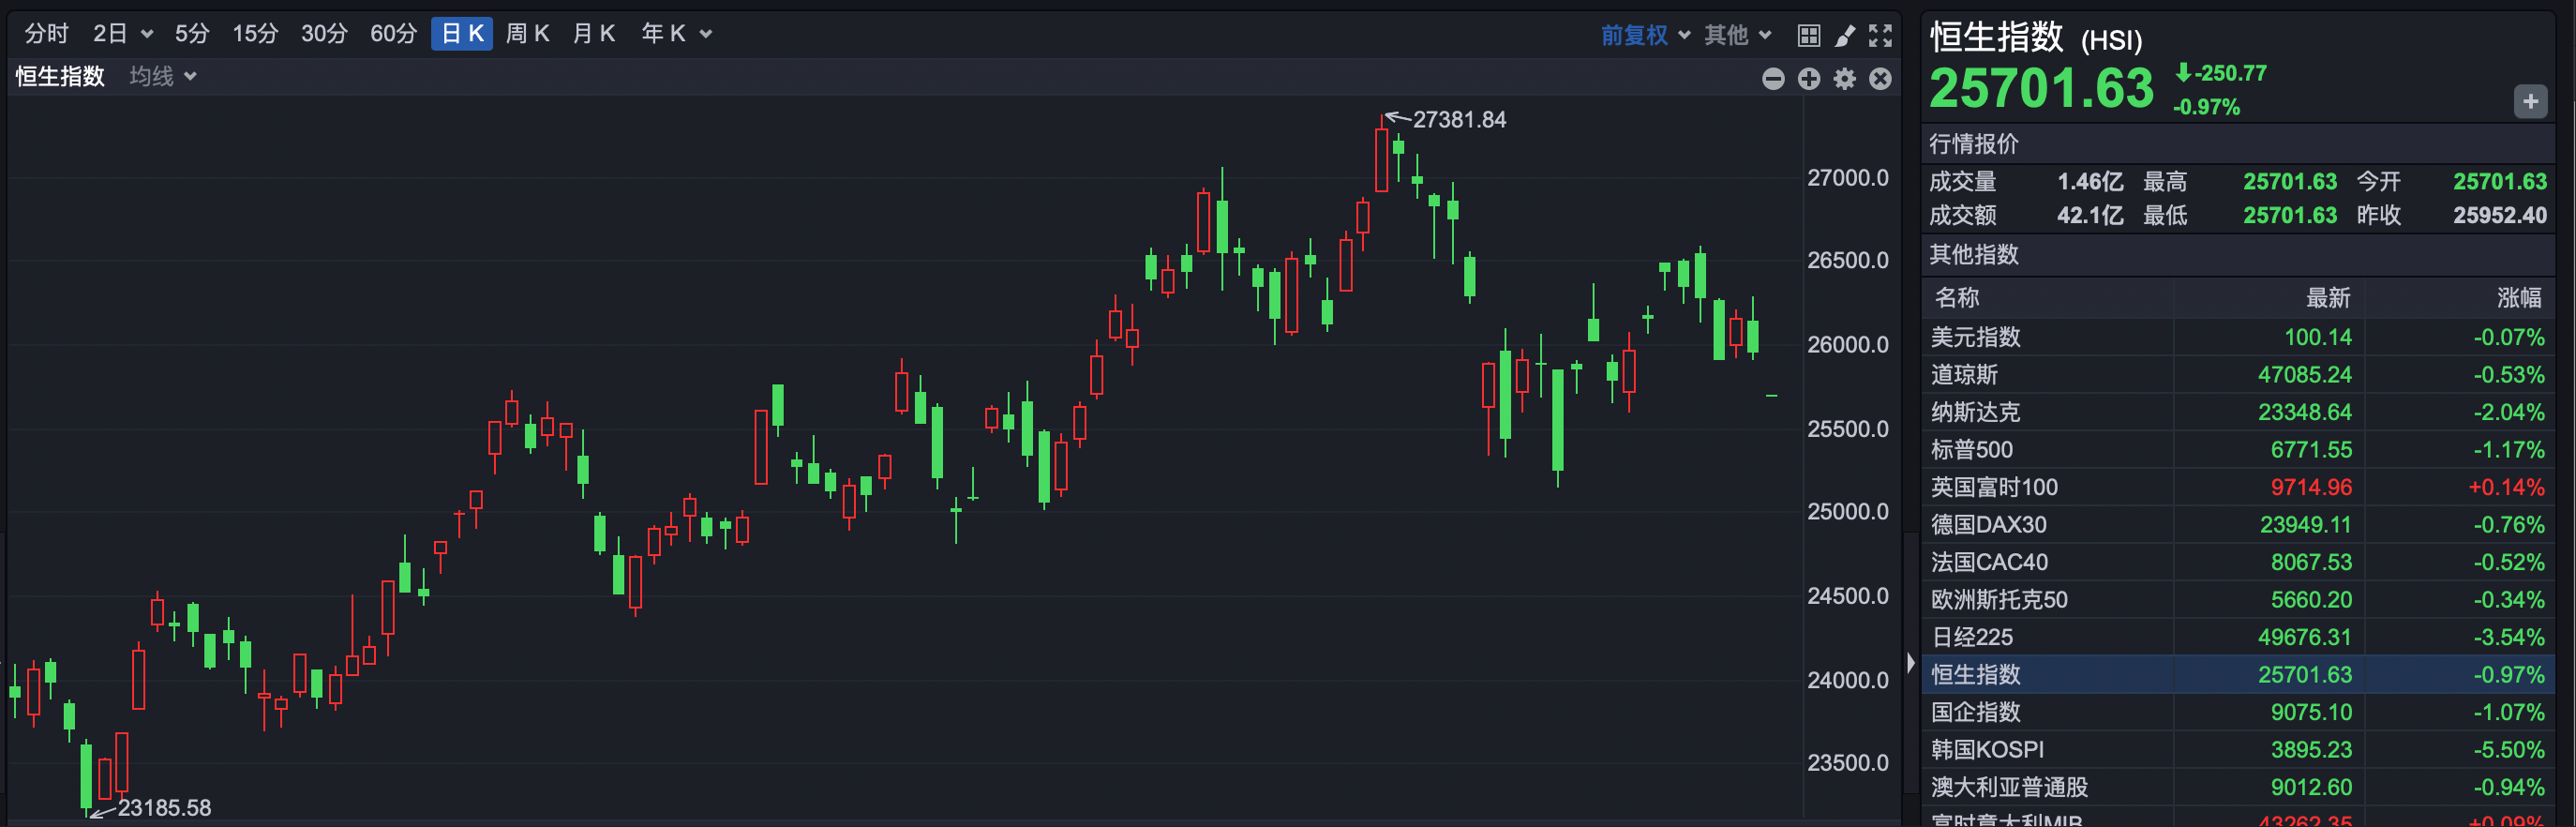
Task: Expand chart to fullscreen
Action: click(1880, 36)
